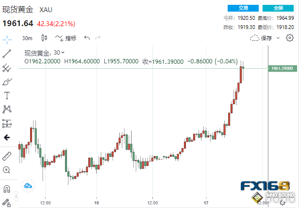The image size is (299, 208).
Task: Open dropdown arrow next to 保存
Action: [x=277, y=38]
